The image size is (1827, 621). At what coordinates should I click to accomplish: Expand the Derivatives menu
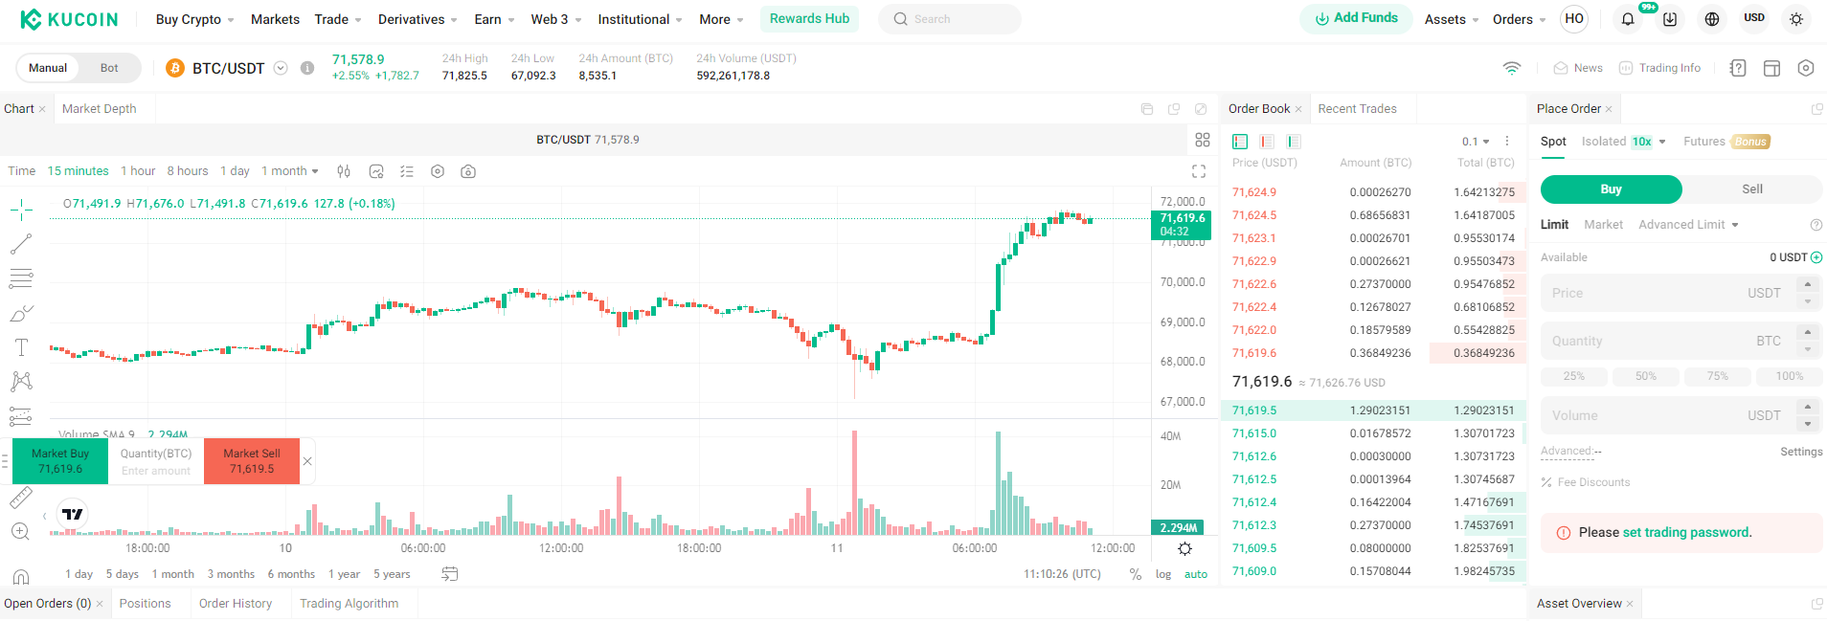pos(417,19)
